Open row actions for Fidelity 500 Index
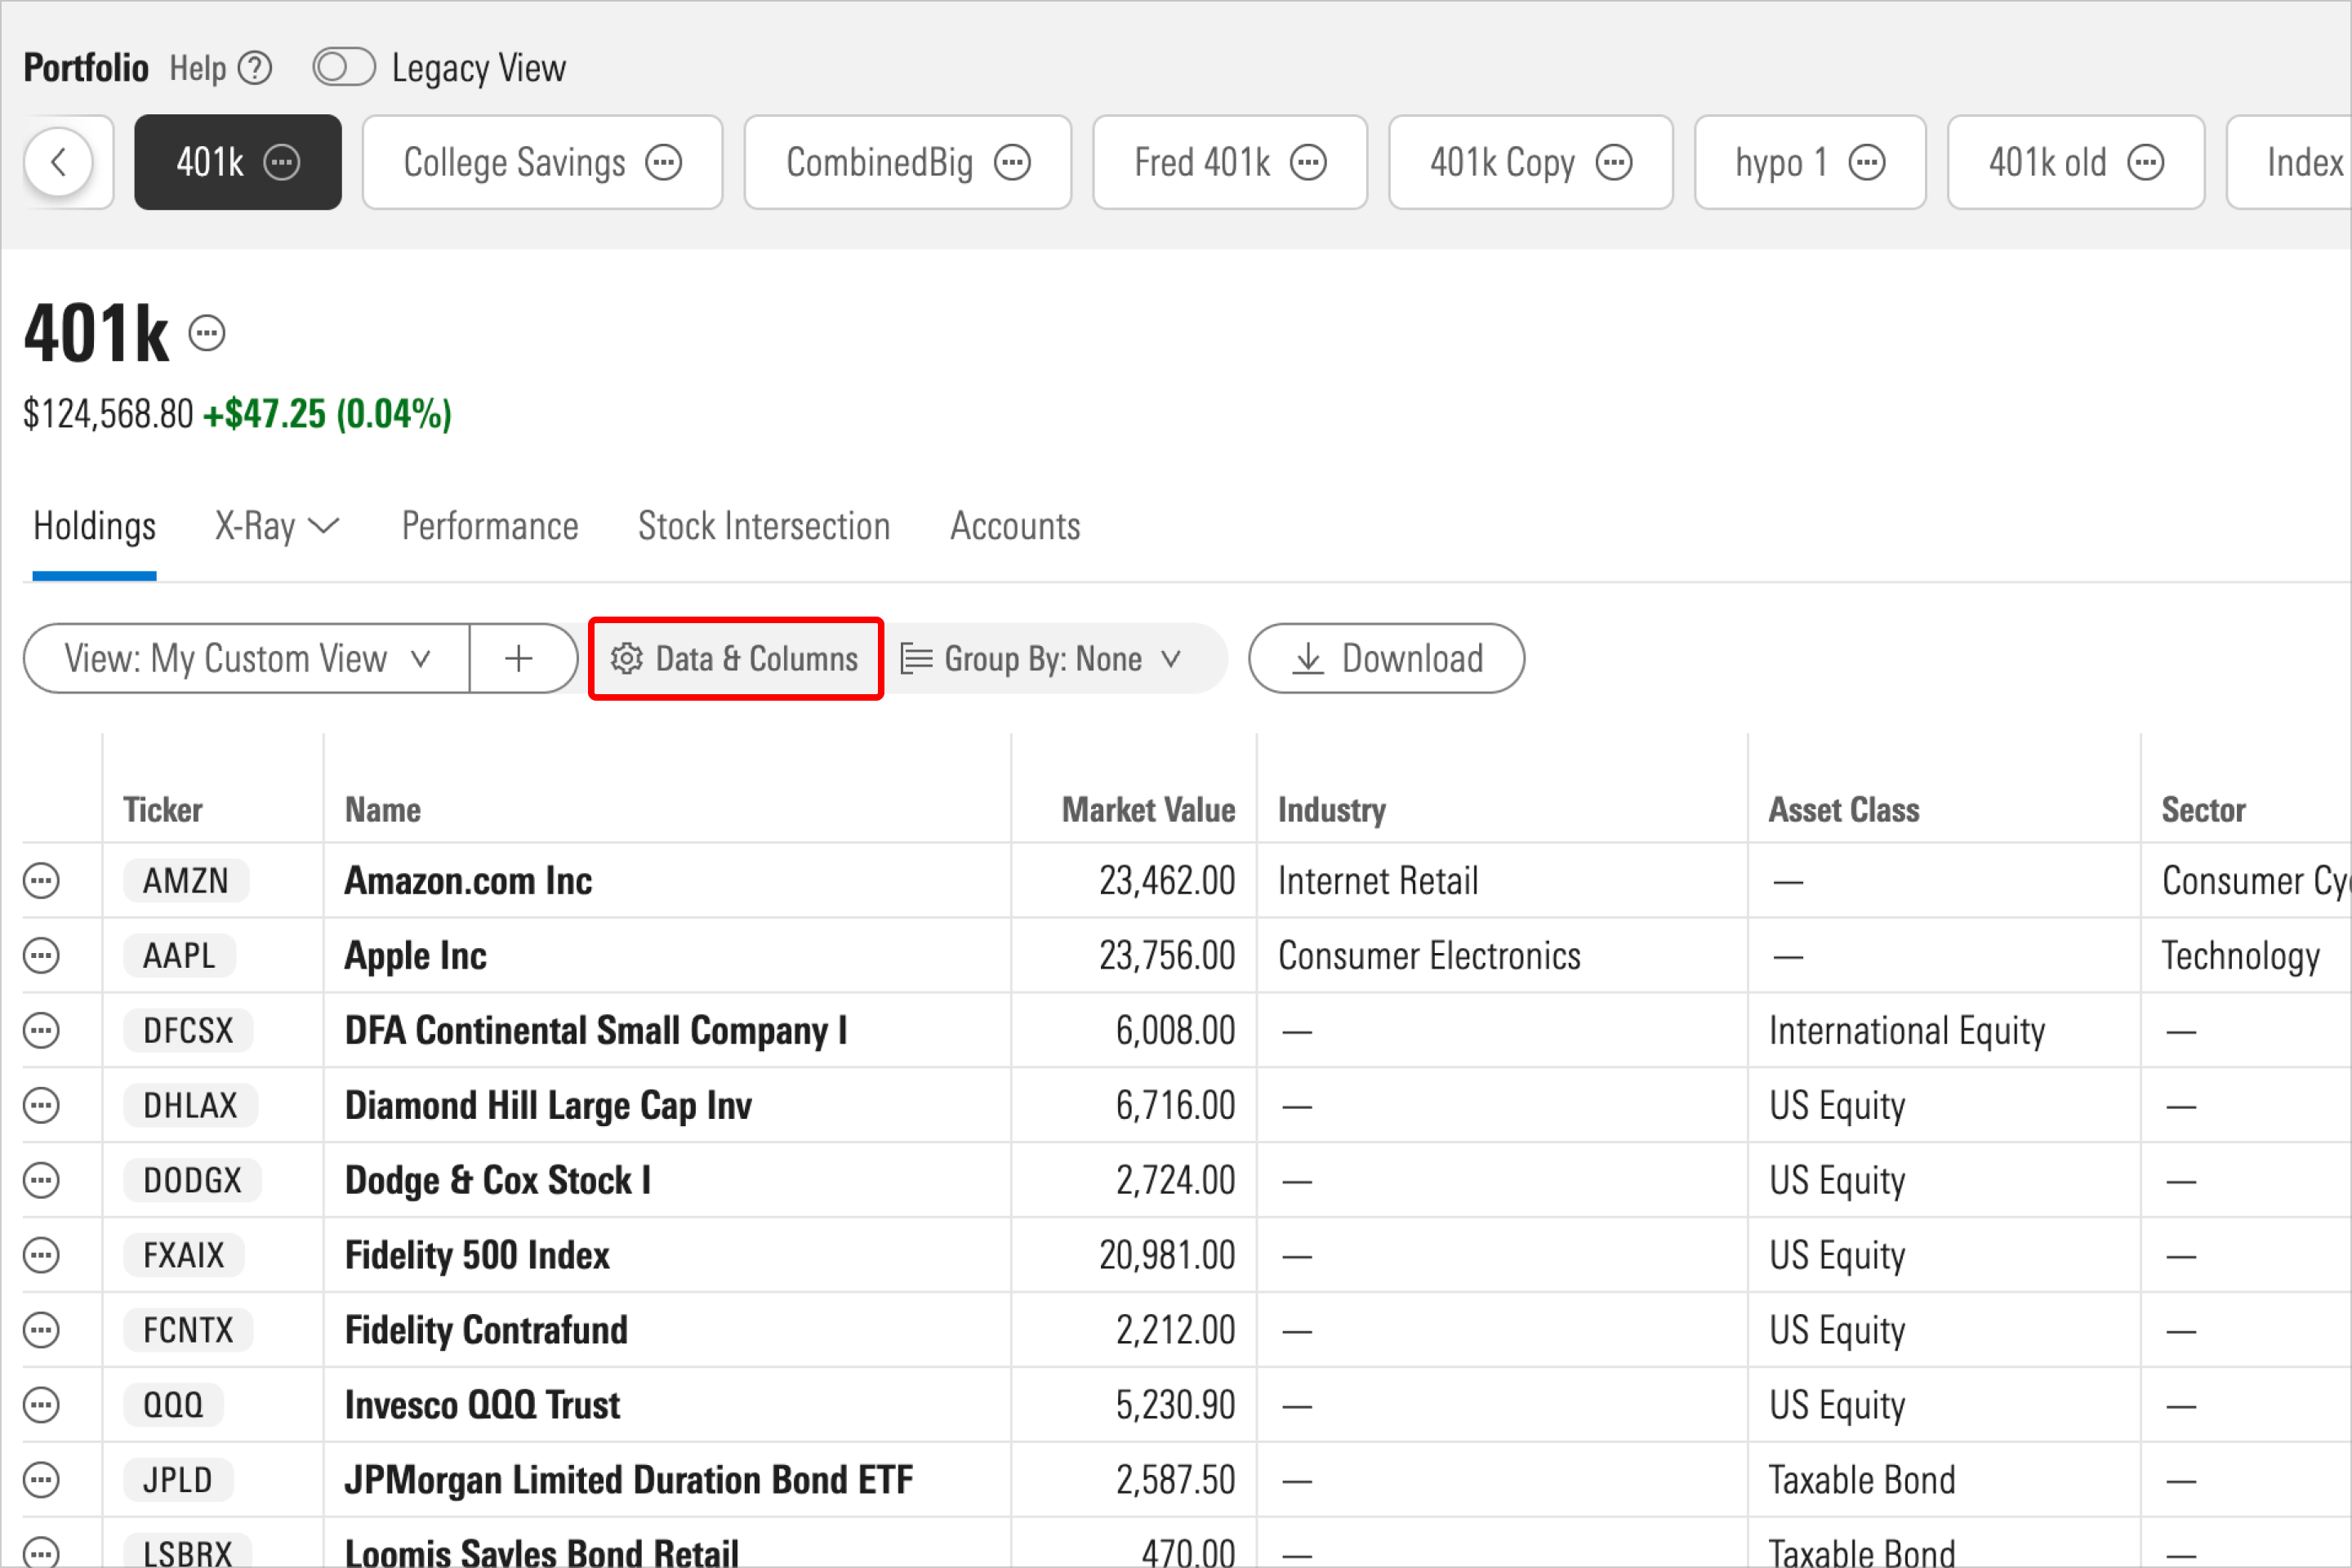 (x=41, y=1256)
